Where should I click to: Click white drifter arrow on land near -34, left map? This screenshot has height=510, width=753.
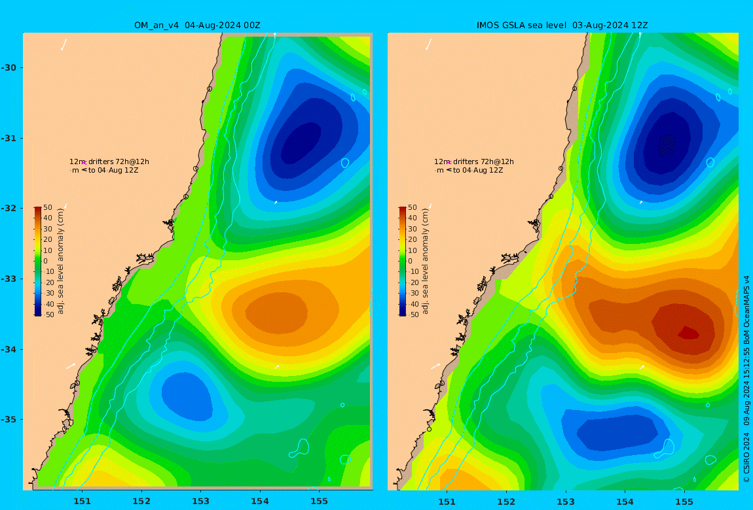(x=71, y=366)
